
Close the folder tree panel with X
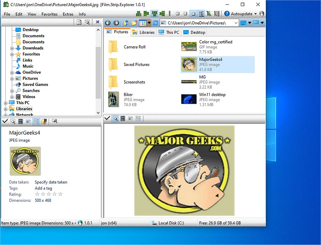point(97,22)
